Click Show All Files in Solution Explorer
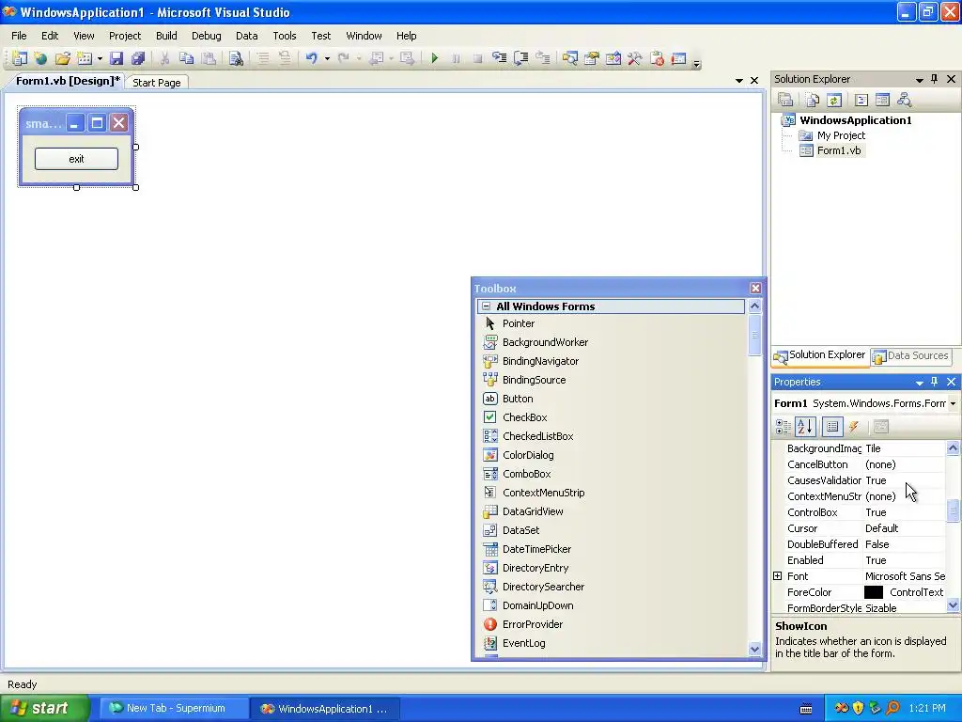962x722 pixels. click(x=813, y=100)
